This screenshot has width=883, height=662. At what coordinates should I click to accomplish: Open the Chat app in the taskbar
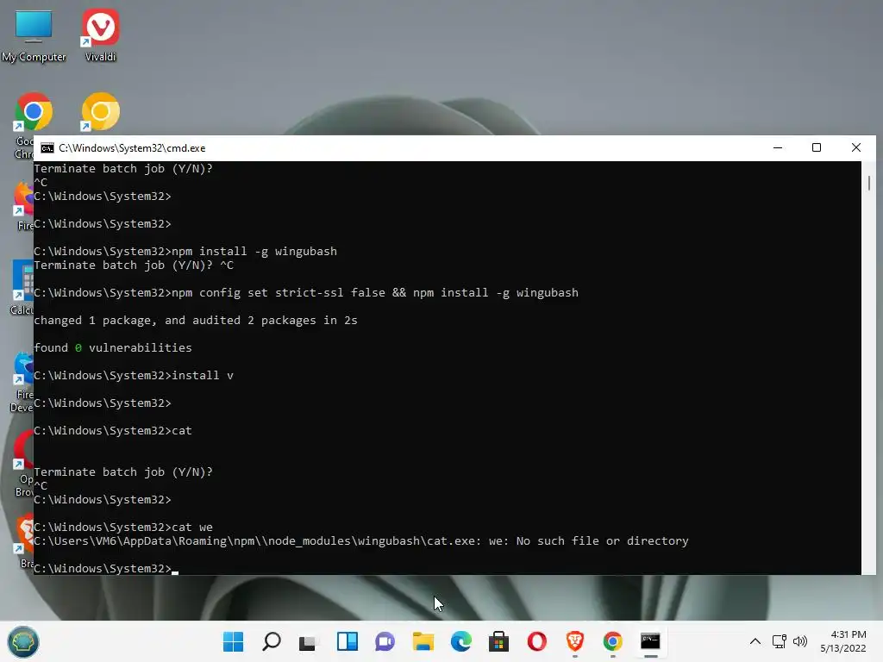pyautogui.click(x=385, y=641)
